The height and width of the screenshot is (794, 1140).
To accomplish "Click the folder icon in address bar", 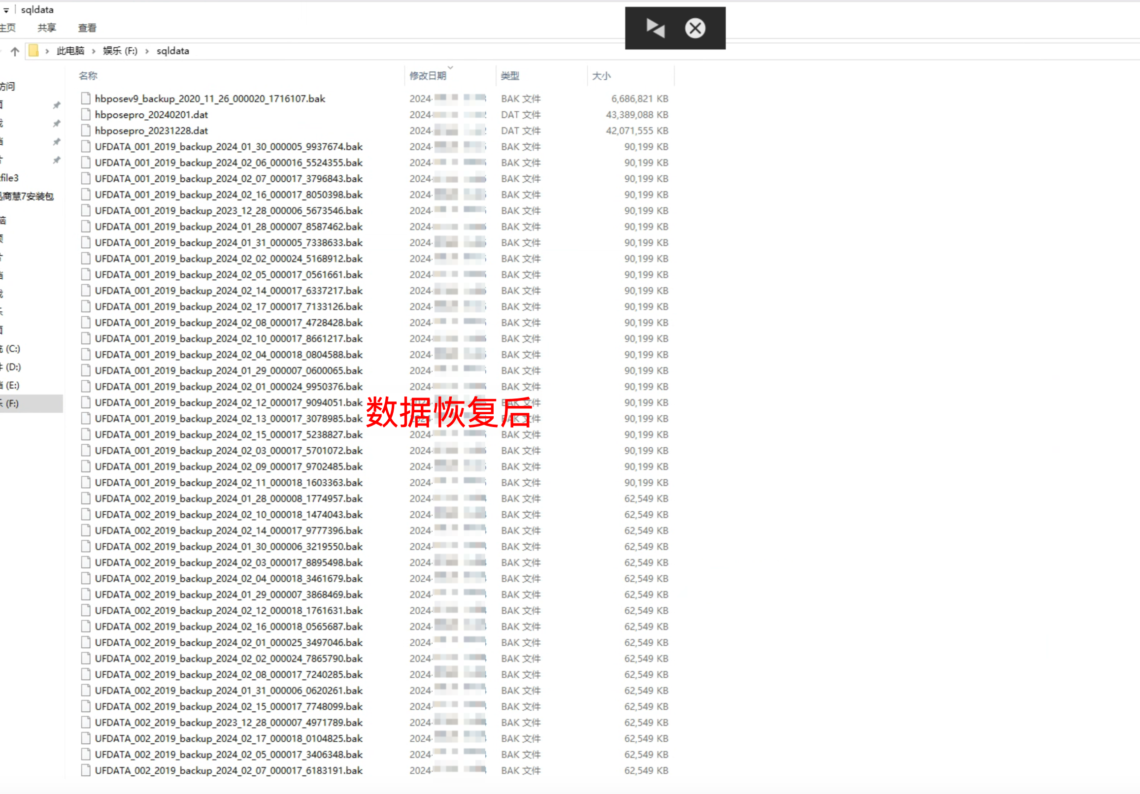I will (34, 51).
